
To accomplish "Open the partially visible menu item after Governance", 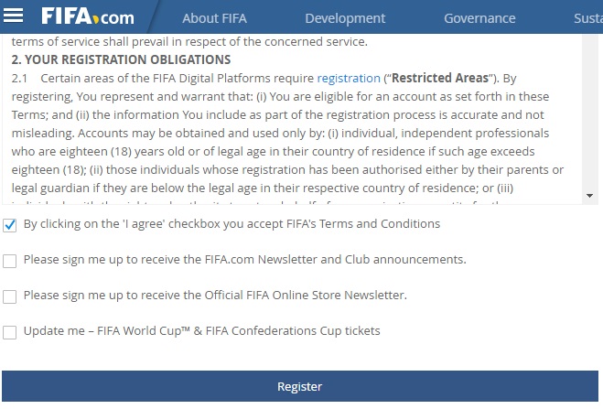I will point(587,18).
